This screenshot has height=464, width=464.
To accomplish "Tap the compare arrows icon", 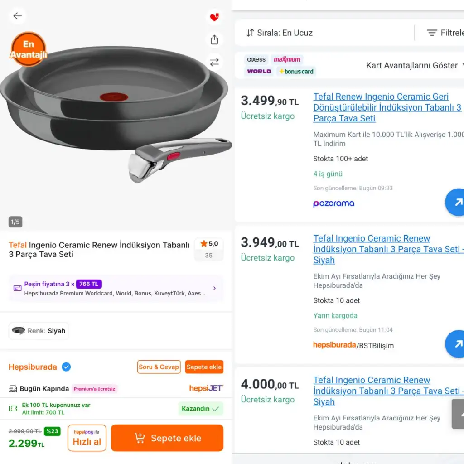I will pyautogui.click(x=214, y=62).
